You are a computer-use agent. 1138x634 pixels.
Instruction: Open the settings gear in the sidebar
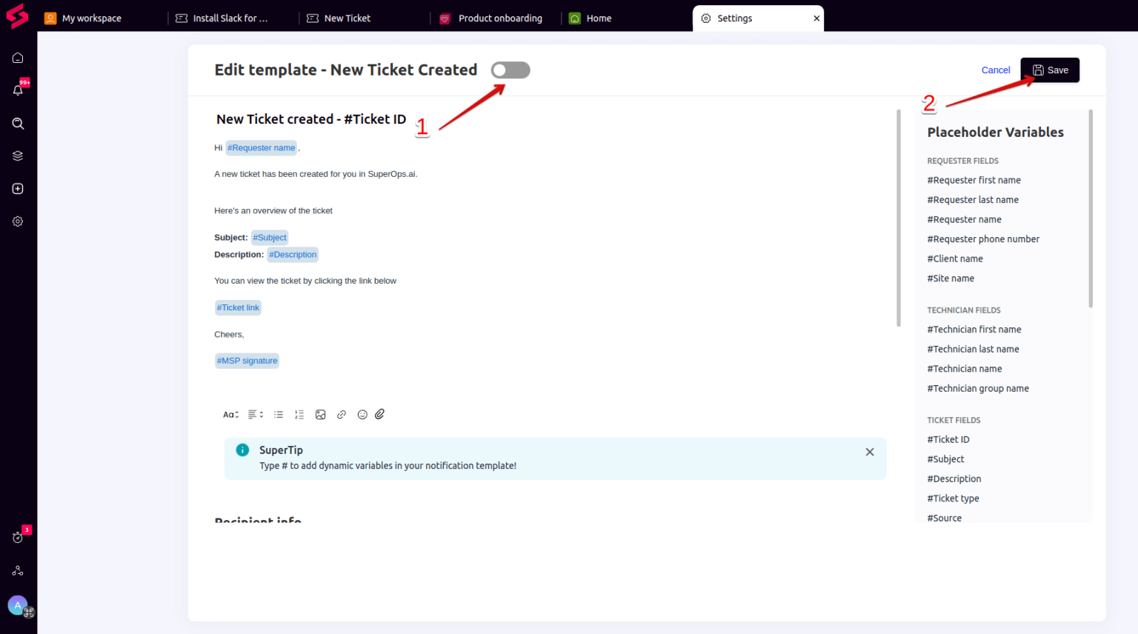[17, 221]
